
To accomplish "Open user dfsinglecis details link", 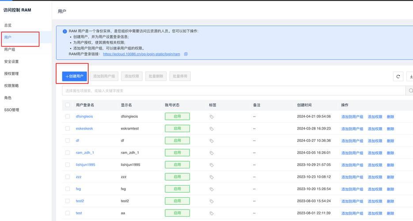I will [84, 116].
